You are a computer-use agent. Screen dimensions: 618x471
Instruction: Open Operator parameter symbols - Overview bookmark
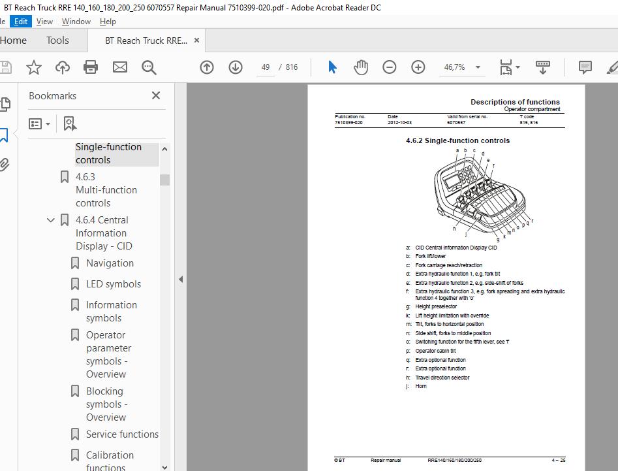pyautogui.click(x=108, y=354)
